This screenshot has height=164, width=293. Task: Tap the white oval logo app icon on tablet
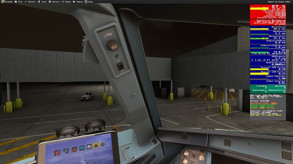89,147
